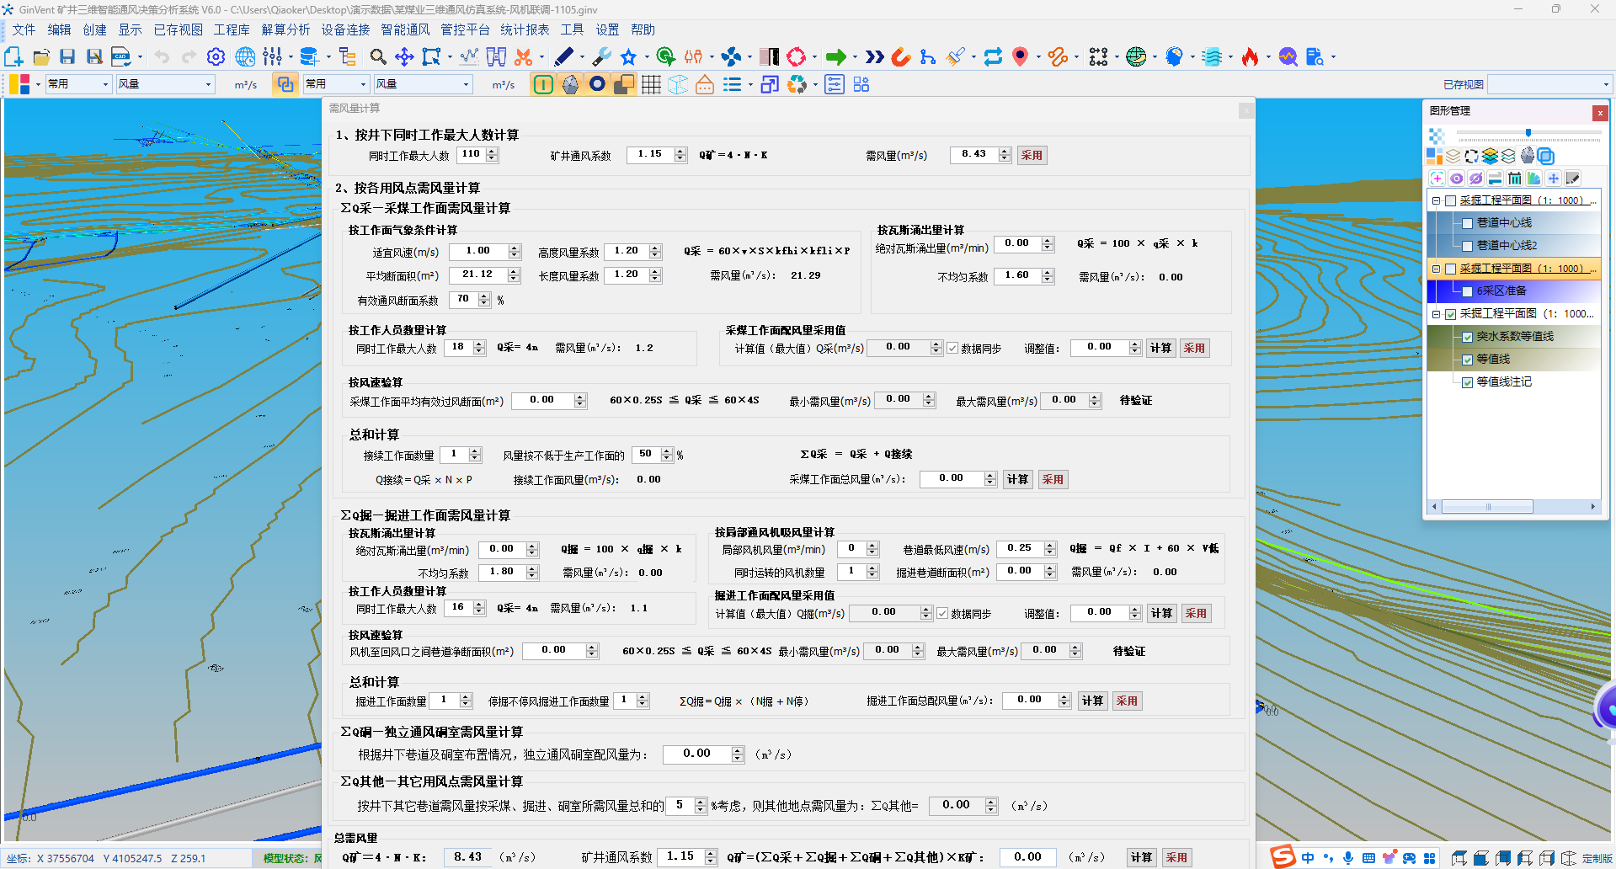Toggle 巷道中心线2 layer checkbox

pos(1468,246)
